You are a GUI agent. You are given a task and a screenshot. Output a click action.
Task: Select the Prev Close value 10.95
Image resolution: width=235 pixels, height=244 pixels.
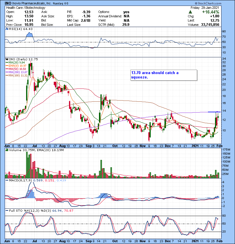29,25
